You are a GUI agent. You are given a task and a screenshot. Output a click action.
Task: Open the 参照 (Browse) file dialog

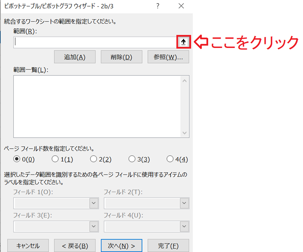pyautogui.click(x=168, y=57)
